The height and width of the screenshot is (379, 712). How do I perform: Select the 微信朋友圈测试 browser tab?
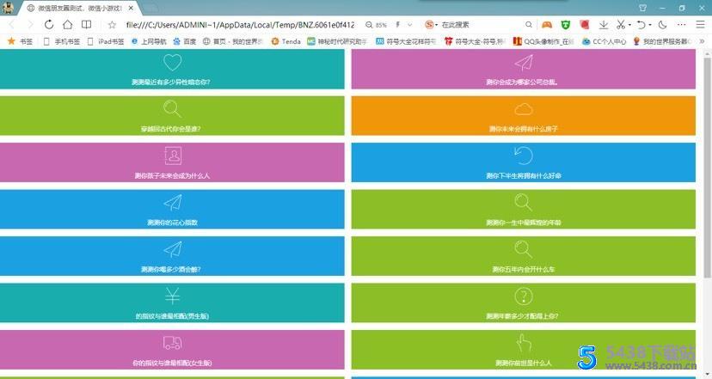(x=79, y=8)
